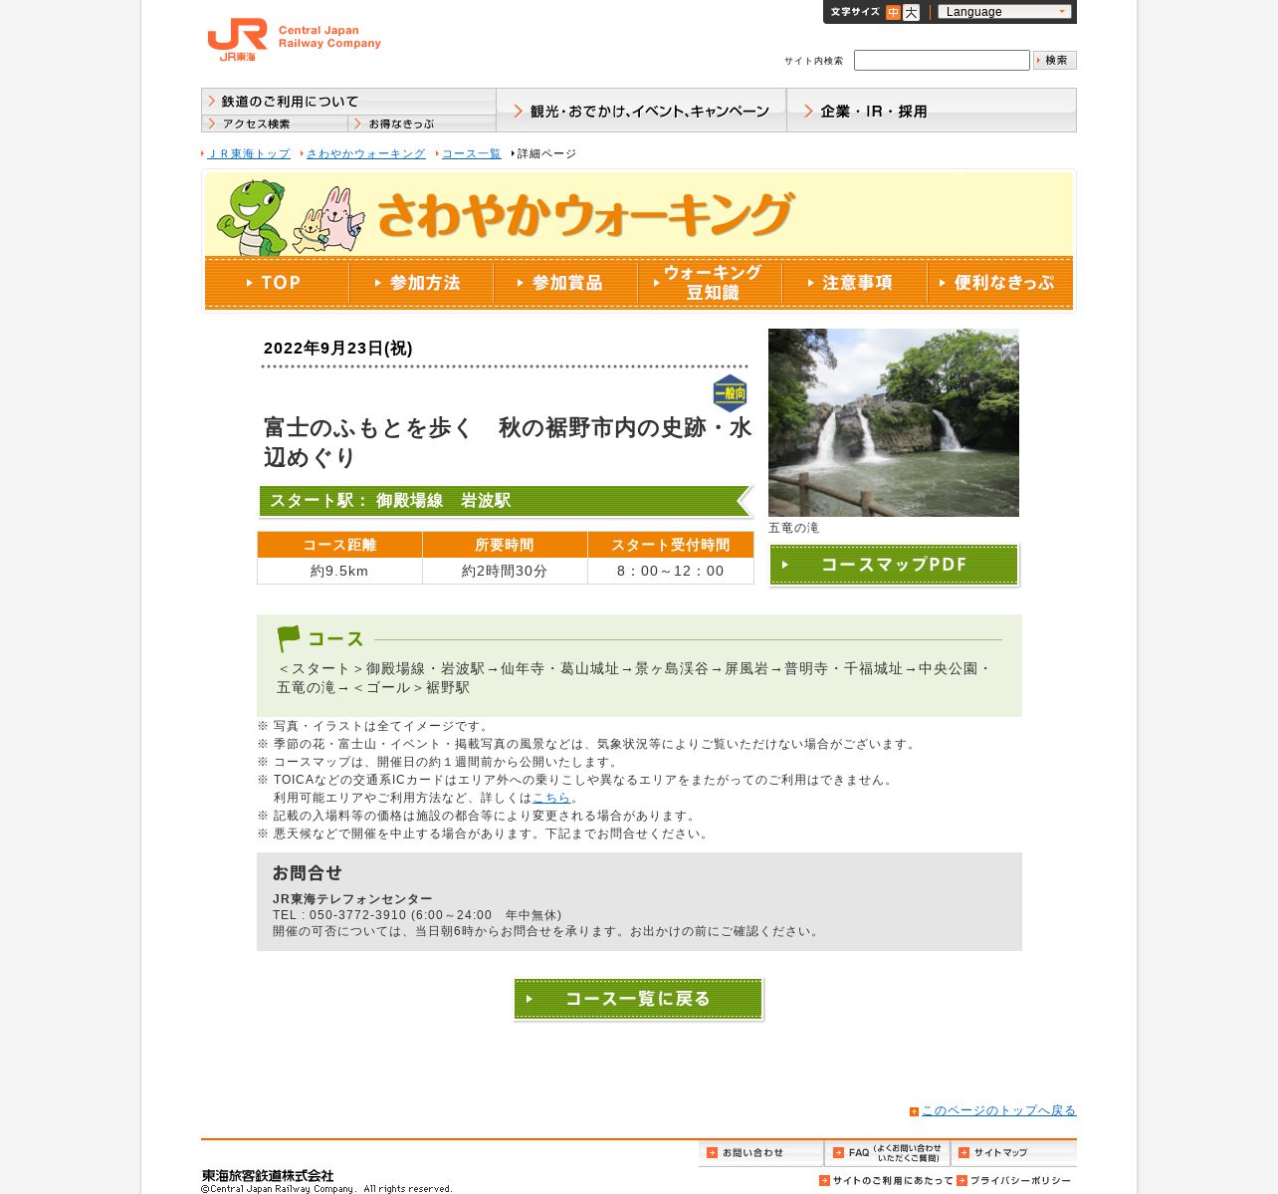Select medium font size 中
This screenshot has width=1278, height=1194.
[893, 12]
